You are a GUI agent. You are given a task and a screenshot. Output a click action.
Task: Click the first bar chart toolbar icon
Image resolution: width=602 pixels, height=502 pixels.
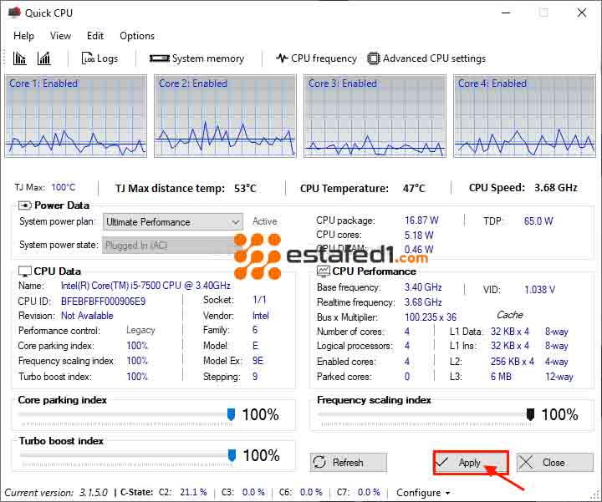coord(19,58)
